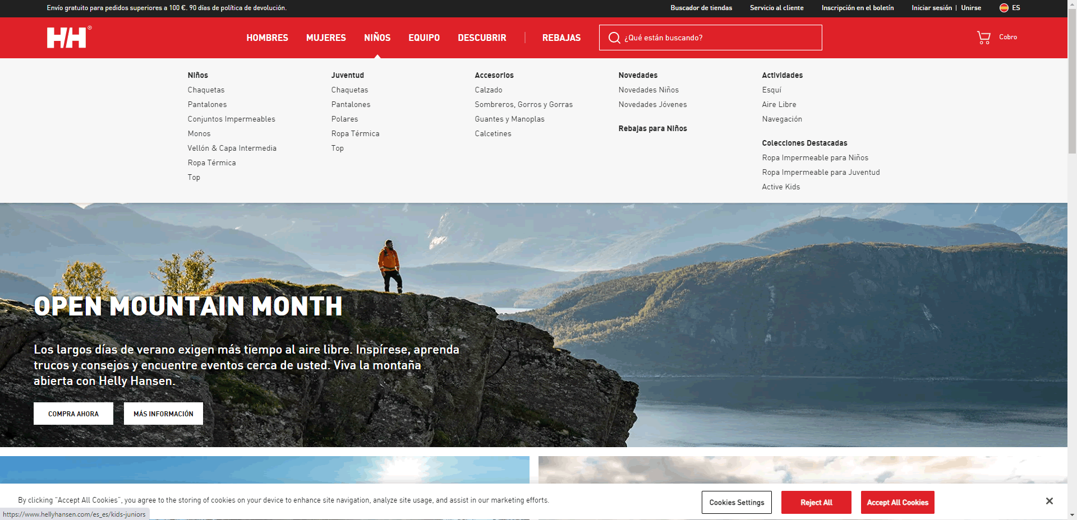Image resolution: width=1077 pixels, height=520 pixels.
Task: Expand the EQUIPO menu
Action: pyautogui.click(x=424, y=38)
